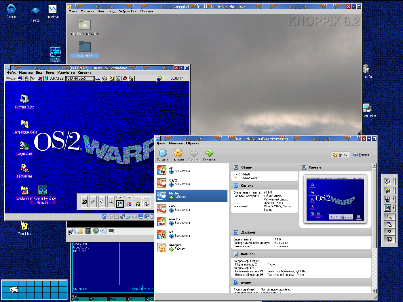
Task: Click the shutdown monitor icon in Merlin LaunchPad
Action: pos(84,202)
